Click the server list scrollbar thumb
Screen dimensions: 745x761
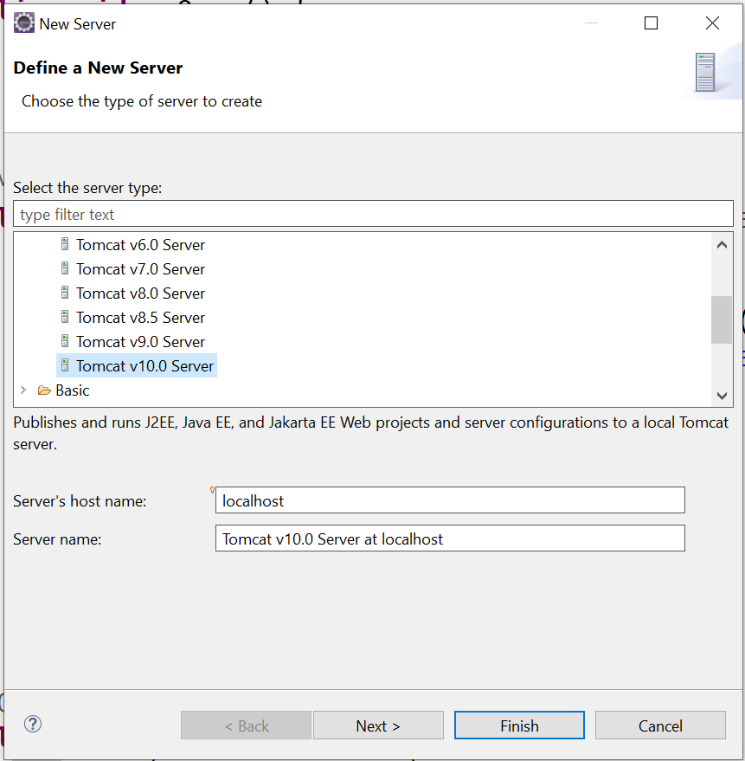click(722, 319)
